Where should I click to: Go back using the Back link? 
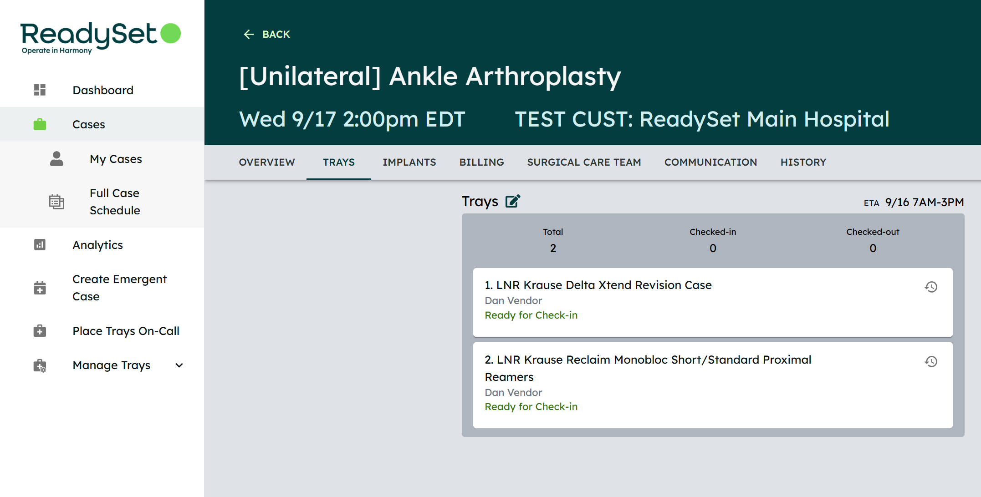(267, 35)
